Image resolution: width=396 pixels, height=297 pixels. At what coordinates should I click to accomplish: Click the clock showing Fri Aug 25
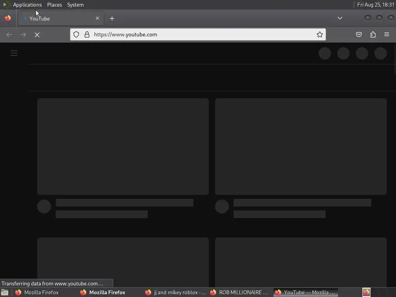[376, 5]
